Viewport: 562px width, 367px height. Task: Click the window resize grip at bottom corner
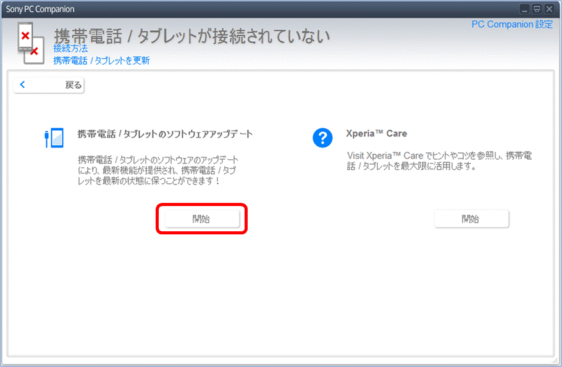coord(555,360)
